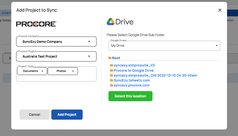The width and height of the screenshot is (238, 136).
Task: Click the Documents chip label
Action: (x=30, y=71)
